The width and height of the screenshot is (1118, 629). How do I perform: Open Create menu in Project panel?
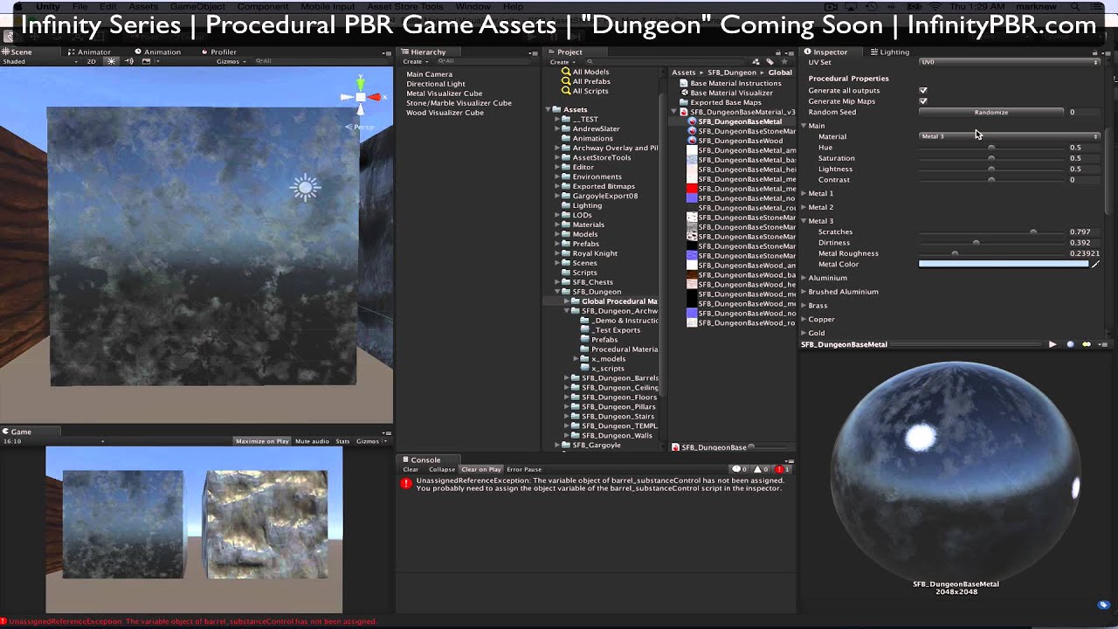[x=562, y=62]
